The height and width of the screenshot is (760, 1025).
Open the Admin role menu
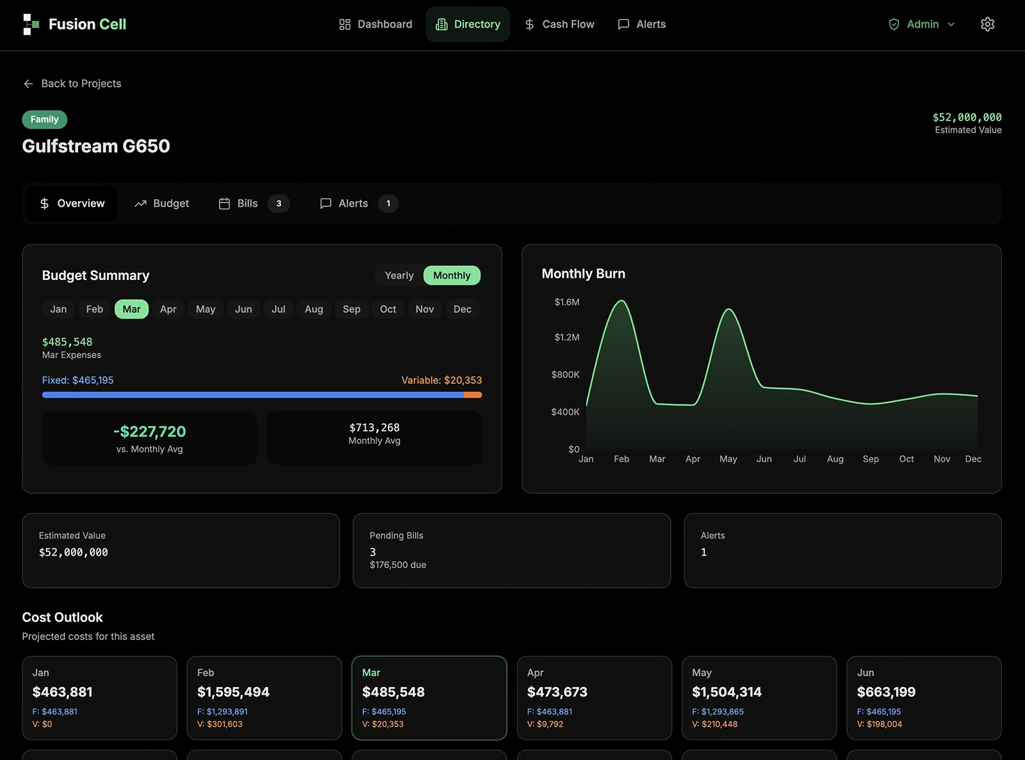(922, 24)
